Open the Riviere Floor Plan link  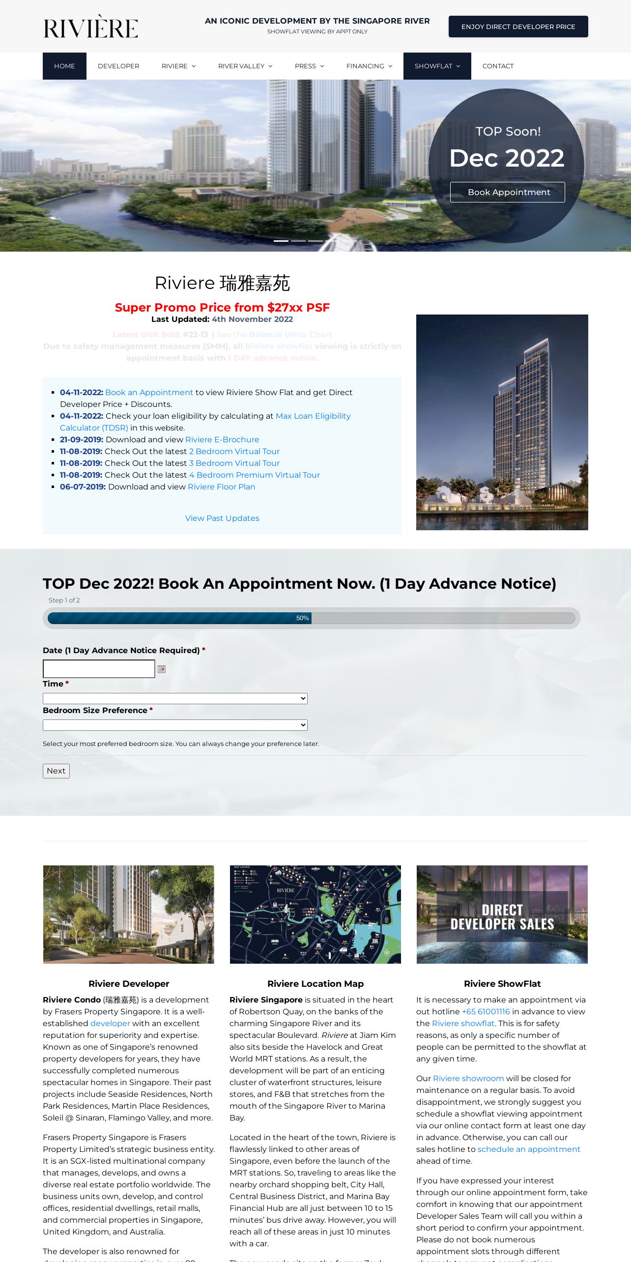pos(222,487)
